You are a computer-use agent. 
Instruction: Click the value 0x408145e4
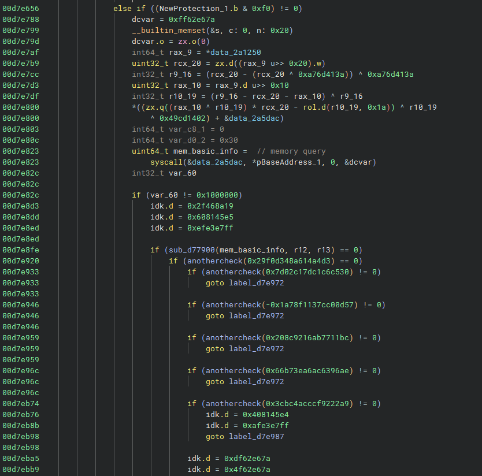[x=266, y=415]
